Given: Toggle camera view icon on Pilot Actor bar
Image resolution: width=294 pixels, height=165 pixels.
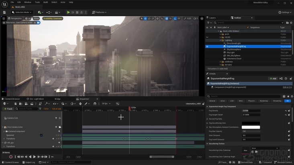Looking at the screenshot, I should [x=39, y=22].
